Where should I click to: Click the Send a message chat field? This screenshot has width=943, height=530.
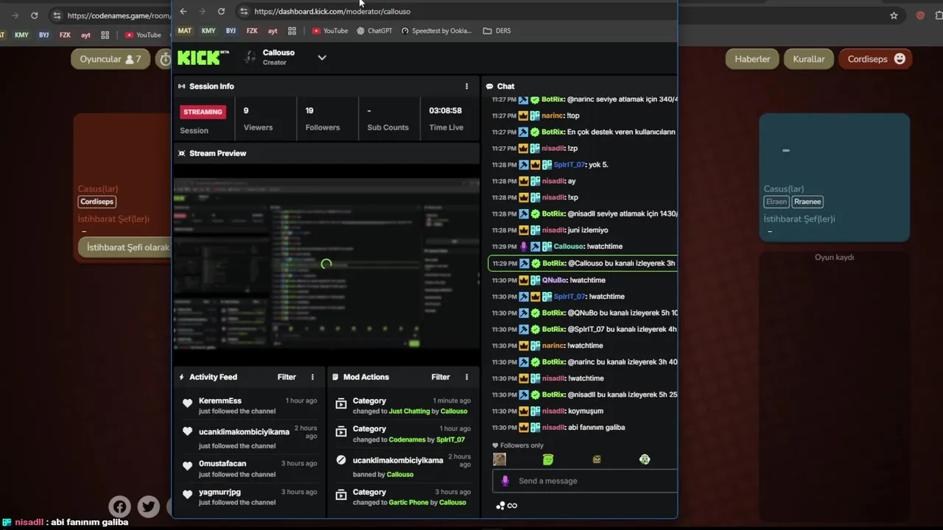click(585, 481)
